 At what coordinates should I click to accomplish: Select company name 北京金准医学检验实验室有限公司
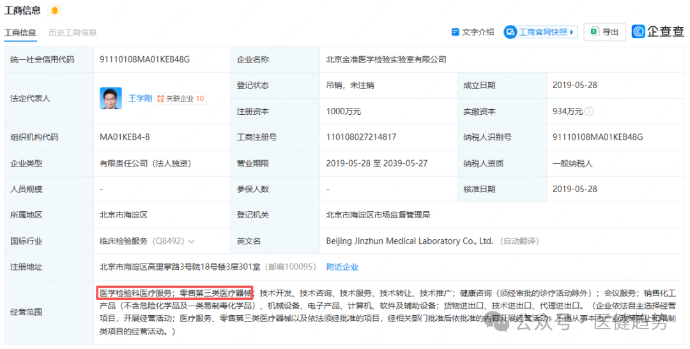point(386,59)
